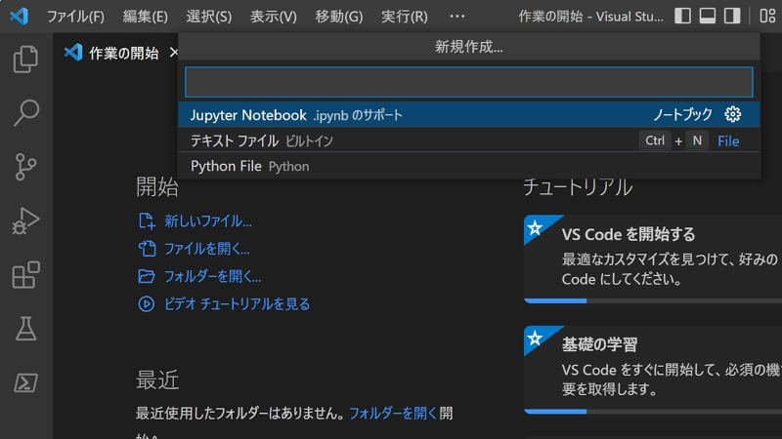Click star badge on VS Code を開始する card

pyautogui.click(x=535, y=228)
